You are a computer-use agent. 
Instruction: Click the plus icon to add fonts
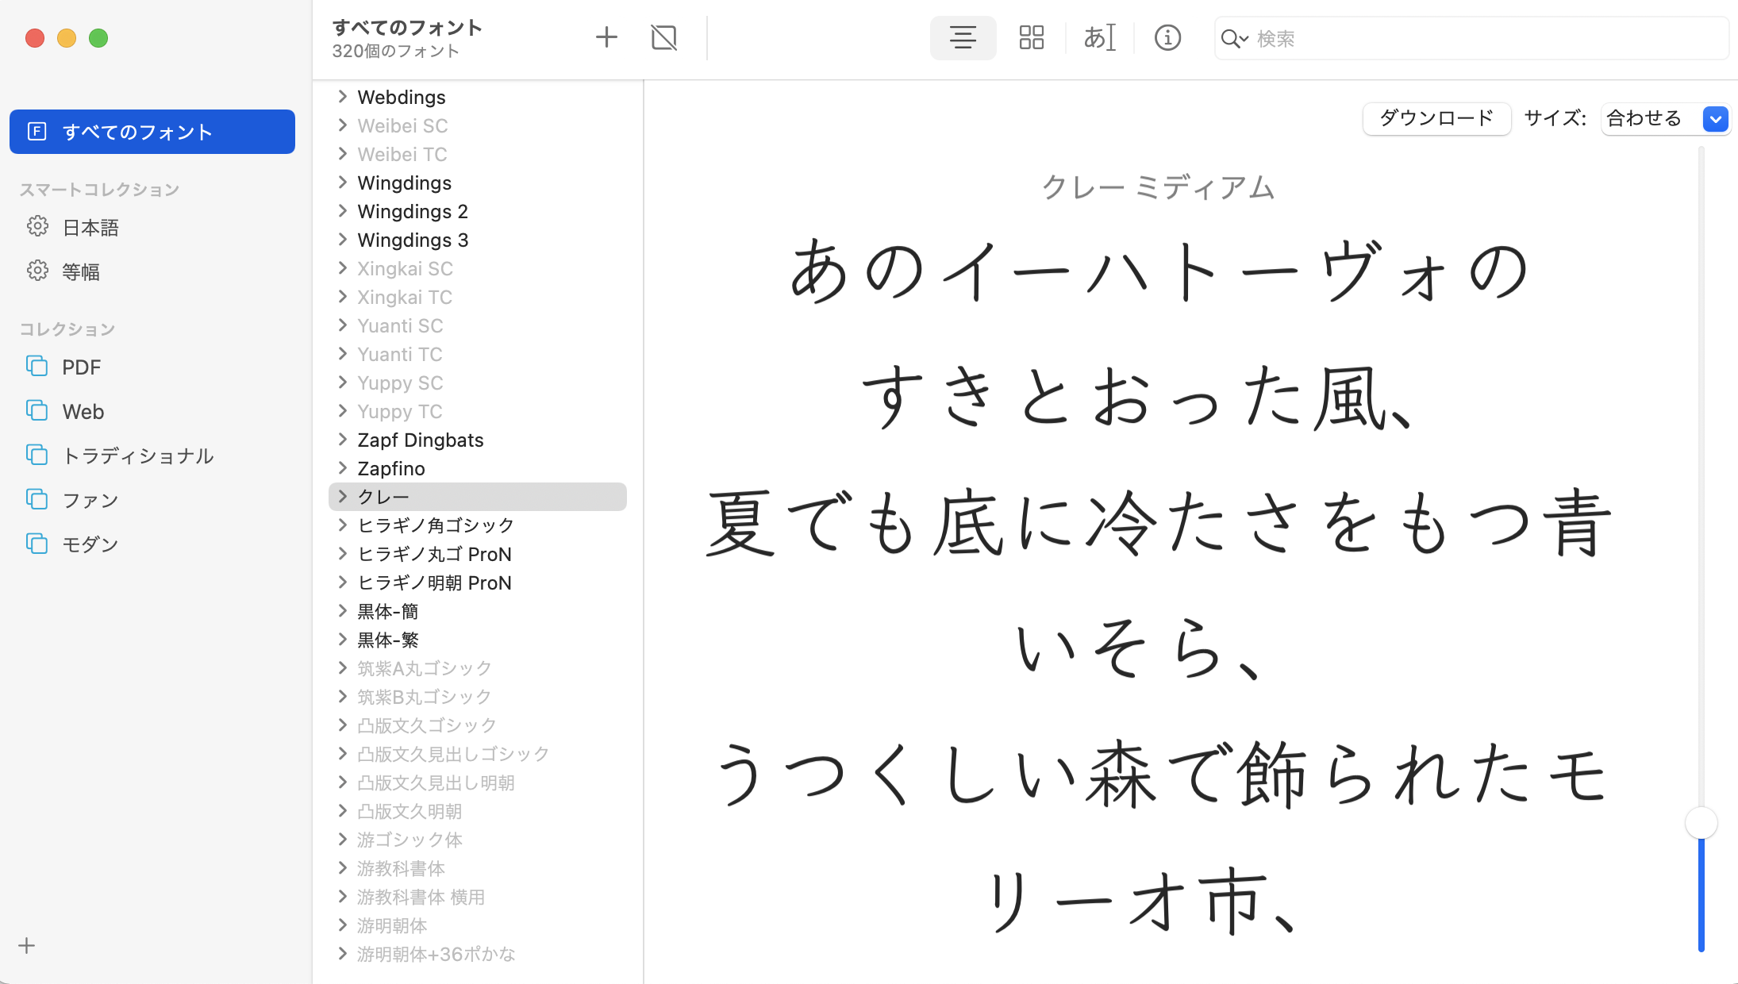click(x=606, y=37)
